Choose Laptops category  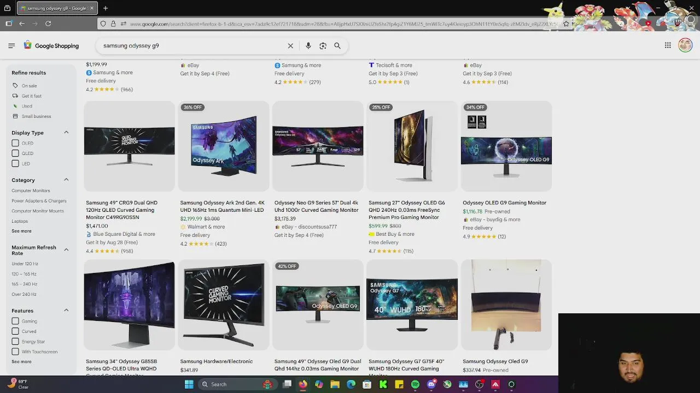[20, 221]
